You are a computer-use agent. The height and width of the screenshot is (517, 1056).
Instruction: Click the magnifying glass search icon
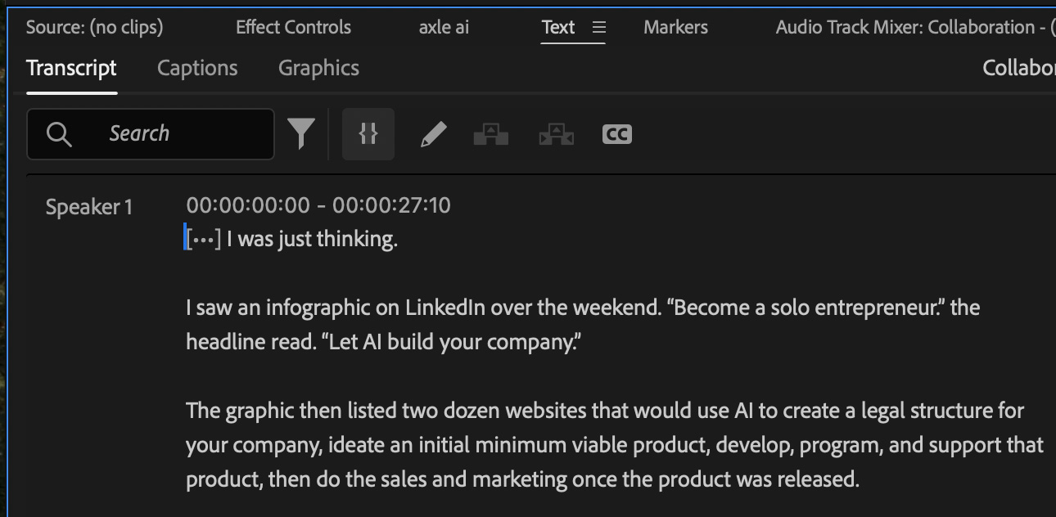tap(59, 134)
